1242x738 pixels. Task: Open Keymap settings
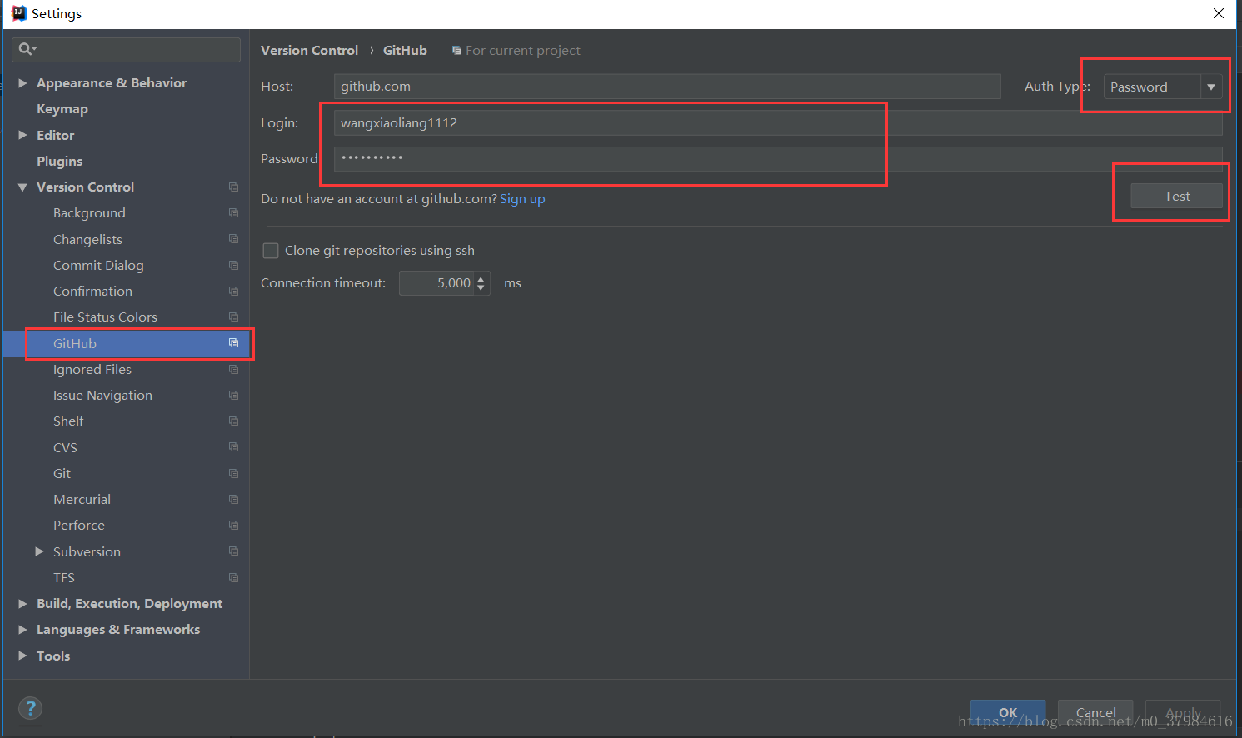pos(62,109)
